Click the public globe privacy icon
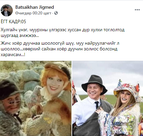 (56, 13)
